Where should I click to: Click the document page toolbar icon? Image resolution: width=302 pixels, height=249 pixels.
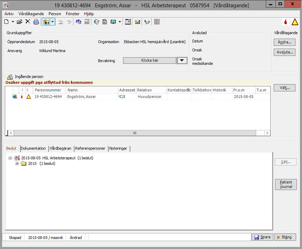104,22
